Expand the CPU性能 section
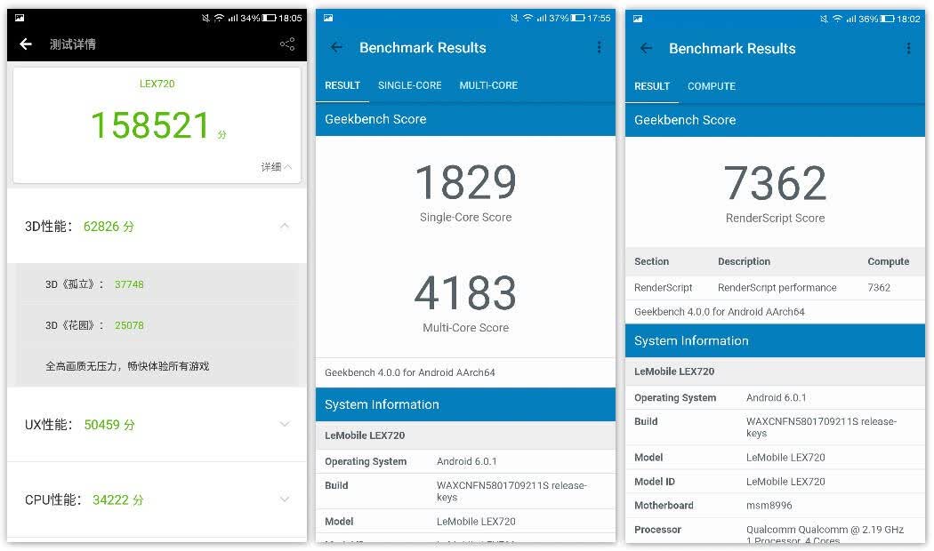The width and height of the screenshot is (934, 551). [285, 499]
